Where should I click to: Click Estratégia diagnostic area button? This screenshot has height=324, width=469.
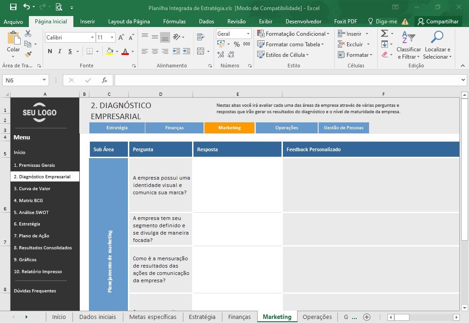pos(117,127)
